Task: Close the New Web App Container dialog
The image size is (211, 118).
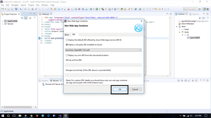Action: click(x=142, y=21)
